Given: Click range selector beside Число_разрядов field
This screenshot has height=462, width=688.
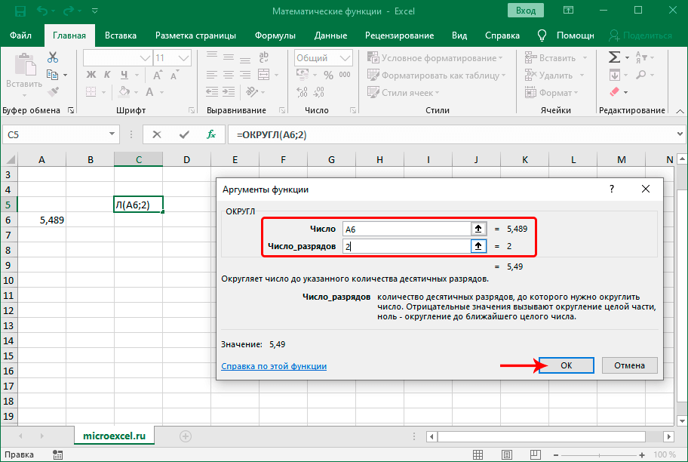Looking at the screenshot, I should (x=478, y=246).
